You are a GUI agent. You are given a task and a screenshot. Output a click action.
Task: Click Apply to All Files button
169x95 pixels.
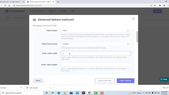coord(105,80)
